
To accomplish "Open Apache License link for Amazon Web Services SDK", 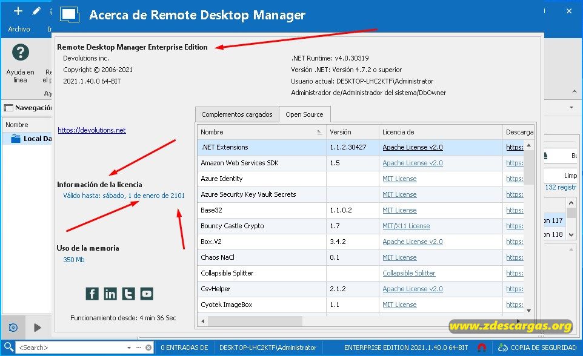I will point(413,163).
